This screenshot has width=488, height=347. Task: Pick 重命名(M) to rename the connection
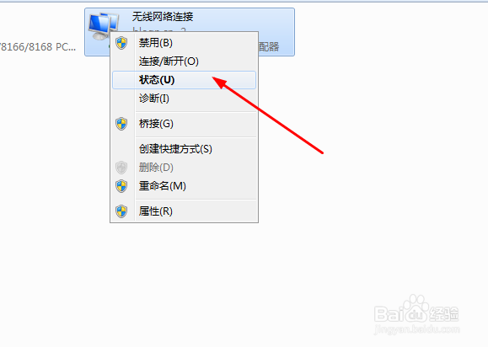[x=184, y=186]
